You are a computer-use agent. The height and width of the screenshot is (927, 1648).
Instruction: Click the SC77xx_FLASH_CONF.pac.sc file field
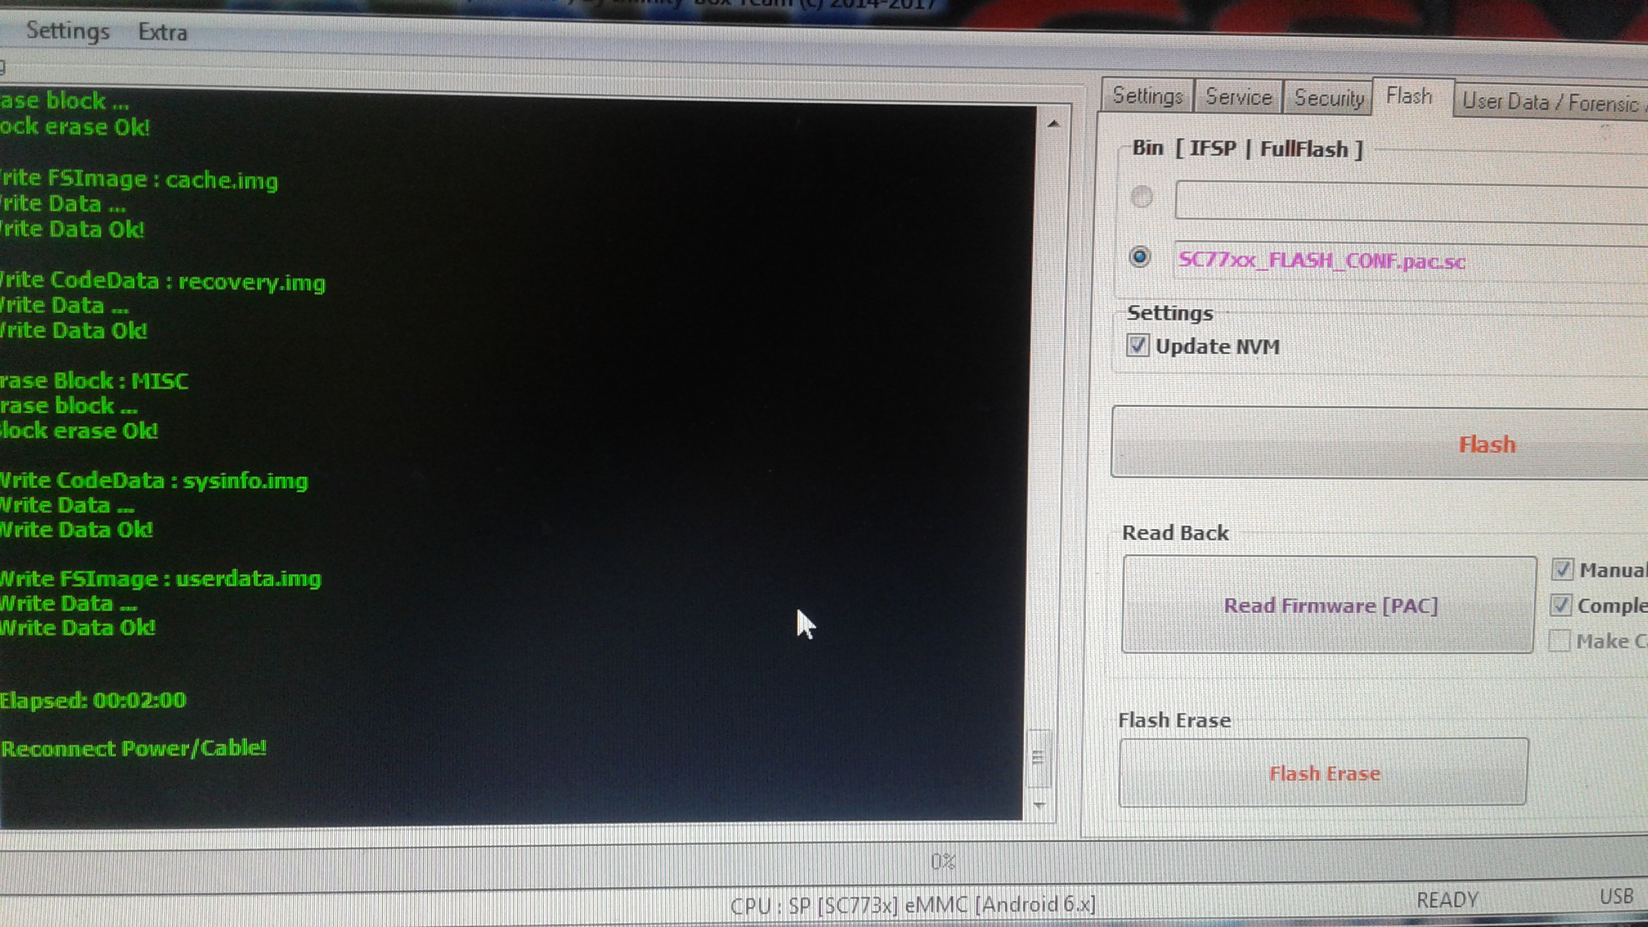(x=1410, y=261)
